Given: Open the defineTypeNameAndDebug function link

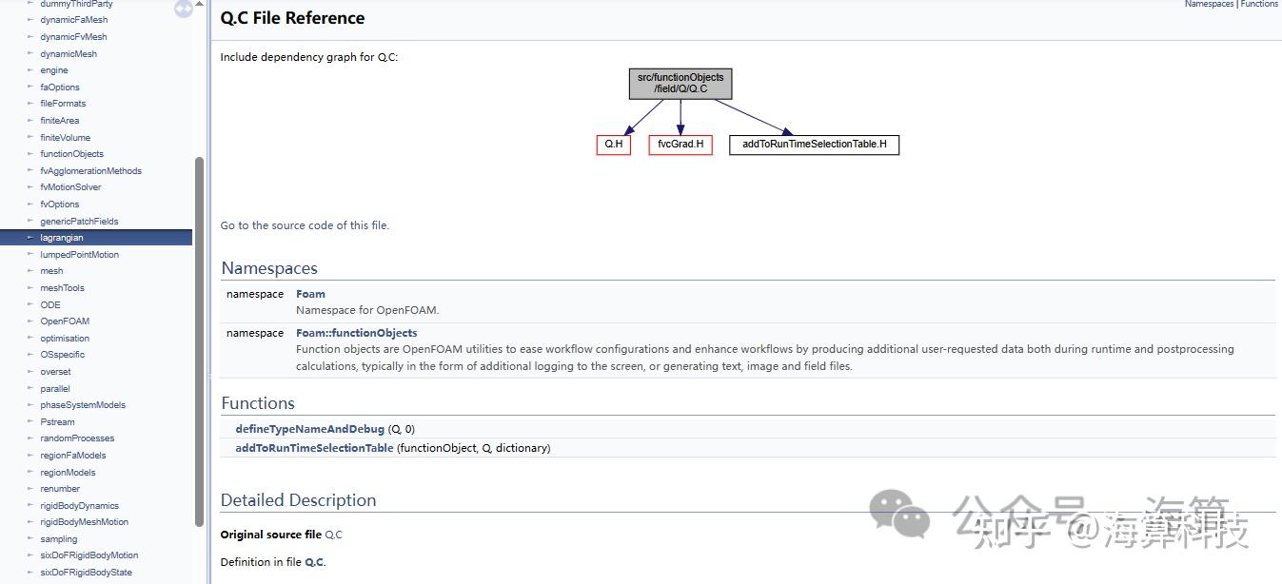Looking at the screenshot, I should coord(310,430).
